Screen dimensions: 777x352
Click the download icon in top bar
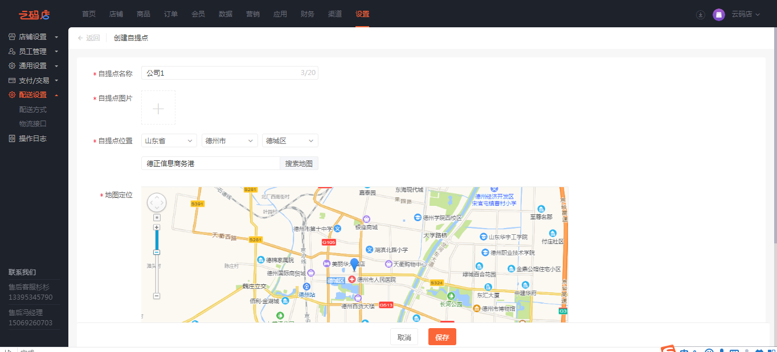[701, 15]
